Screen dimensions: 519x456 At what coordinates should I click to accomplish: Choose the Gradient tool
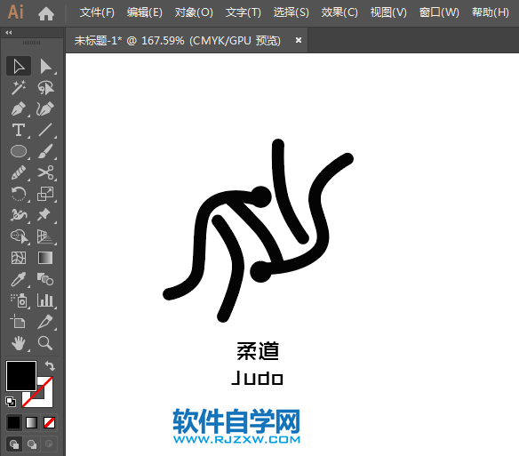click(45, 258)
